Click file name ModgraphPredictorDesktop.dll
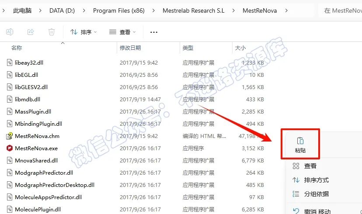The width and height of the screenshot is (362, 214). 55,185
